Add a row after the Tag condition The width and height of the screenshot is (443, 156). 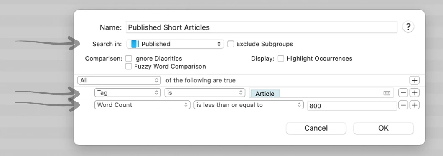(x=415, y=93)
